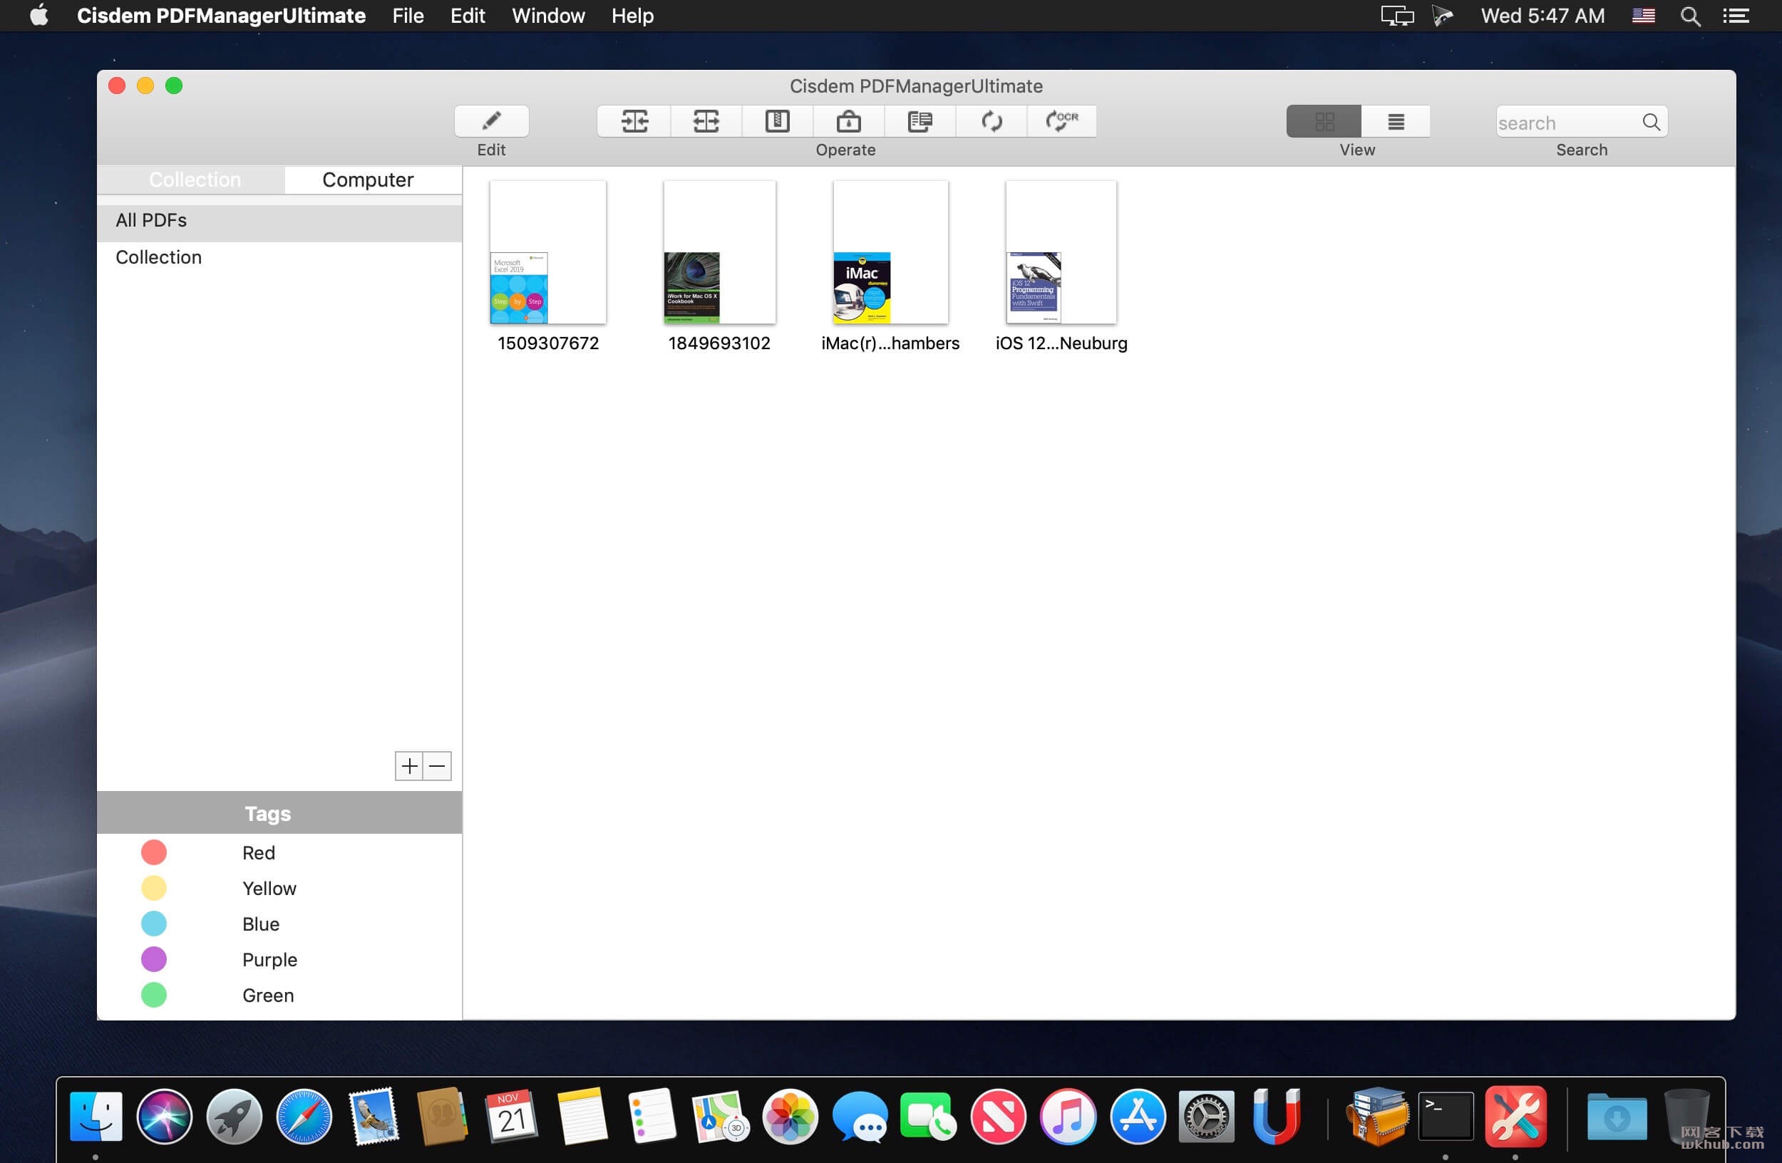This screenshot has width=1782, height=1163.
Task: Open Notification Center list icon
Action: [1736, 16]
